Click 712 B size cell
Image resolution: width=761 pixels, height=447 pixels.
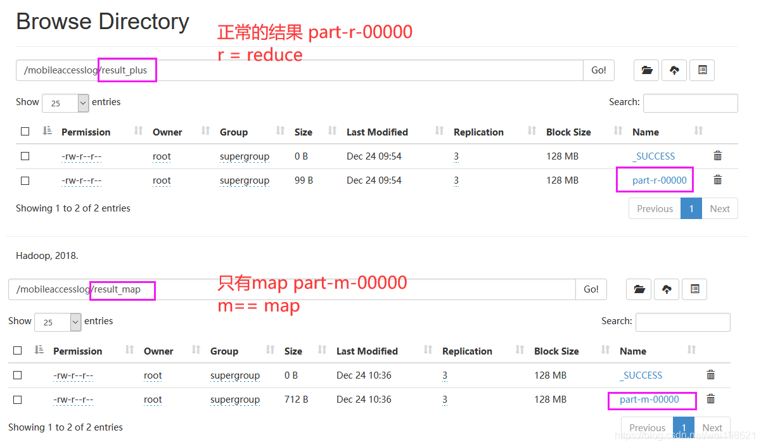pyautogui.click(x=297, y=400)
